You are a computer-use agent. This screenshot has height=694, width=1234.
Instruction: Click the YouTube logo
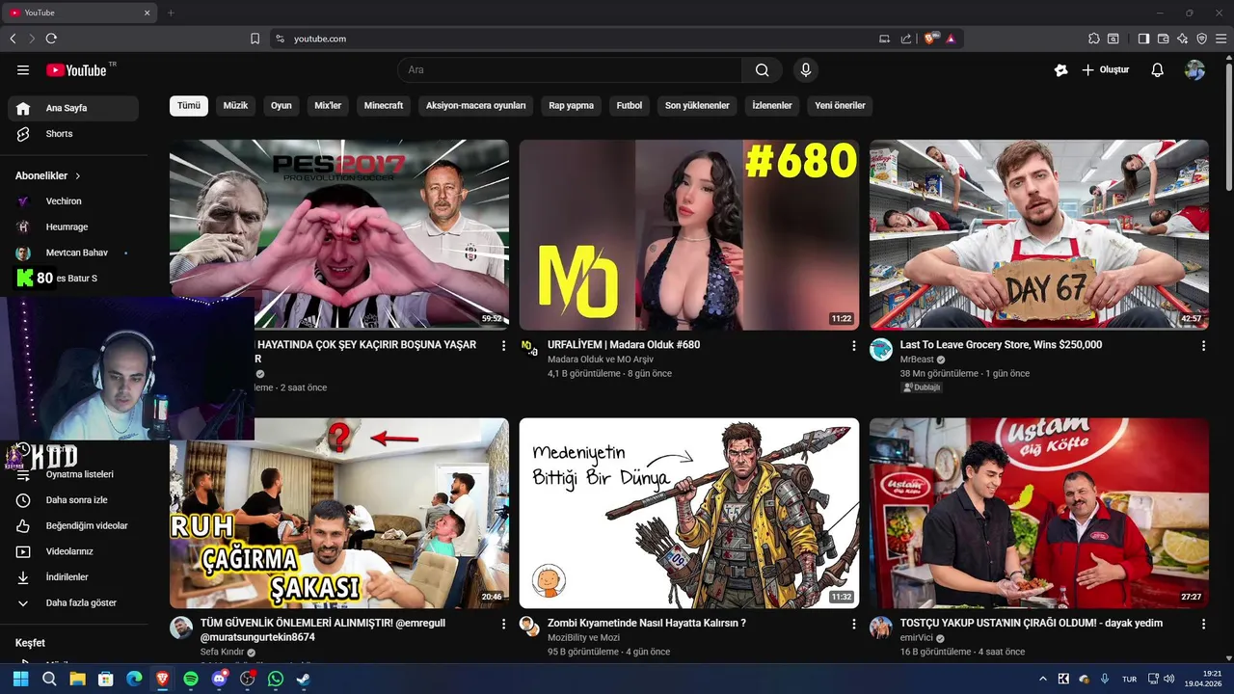(x=76, y=69)
